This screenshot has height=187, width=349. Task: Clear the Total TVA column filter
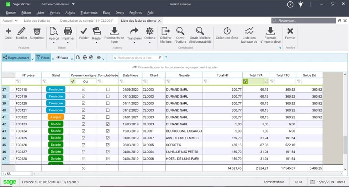click(x=266, y=81)
